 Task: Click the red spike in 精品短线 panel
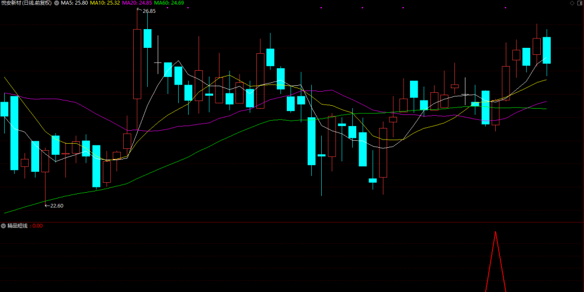click(496, 262)
